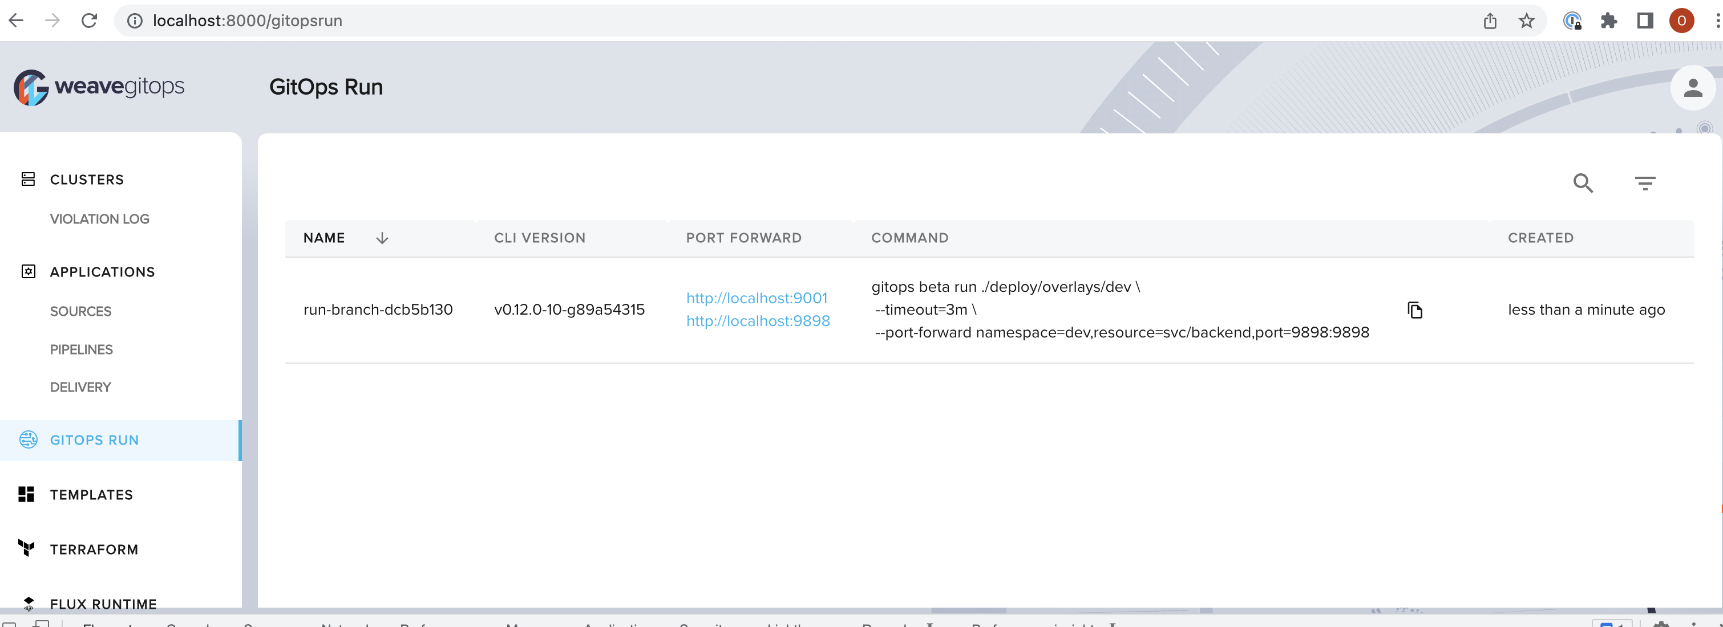
Task: Bookmark this page with star icon
Action: click(x=1526, y=21)
